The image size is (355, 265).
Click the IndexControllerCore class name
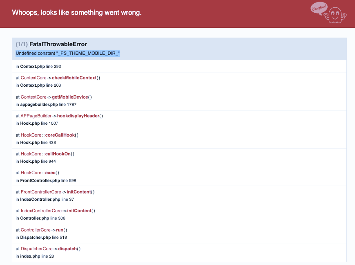pyautogui.click(x=41, y=211)
